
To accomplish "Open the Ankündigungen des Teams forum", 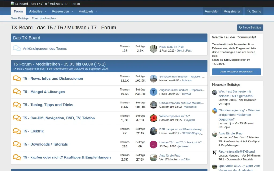I will coord(45,49).
